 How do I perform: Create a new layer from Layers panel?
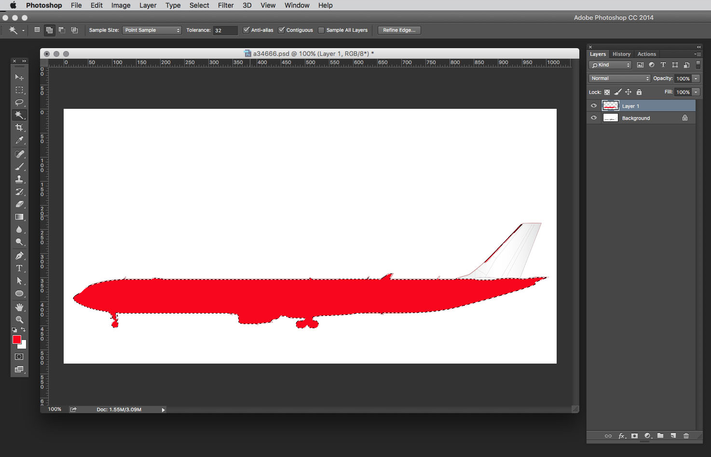(x=673, y=436)
